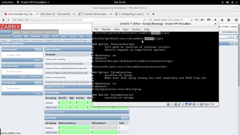Open the Zabbix Administration main tab
The image size is (240, 135).
51,32
